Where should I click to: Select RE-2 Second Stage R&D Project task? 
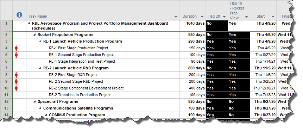click(76, 81)
